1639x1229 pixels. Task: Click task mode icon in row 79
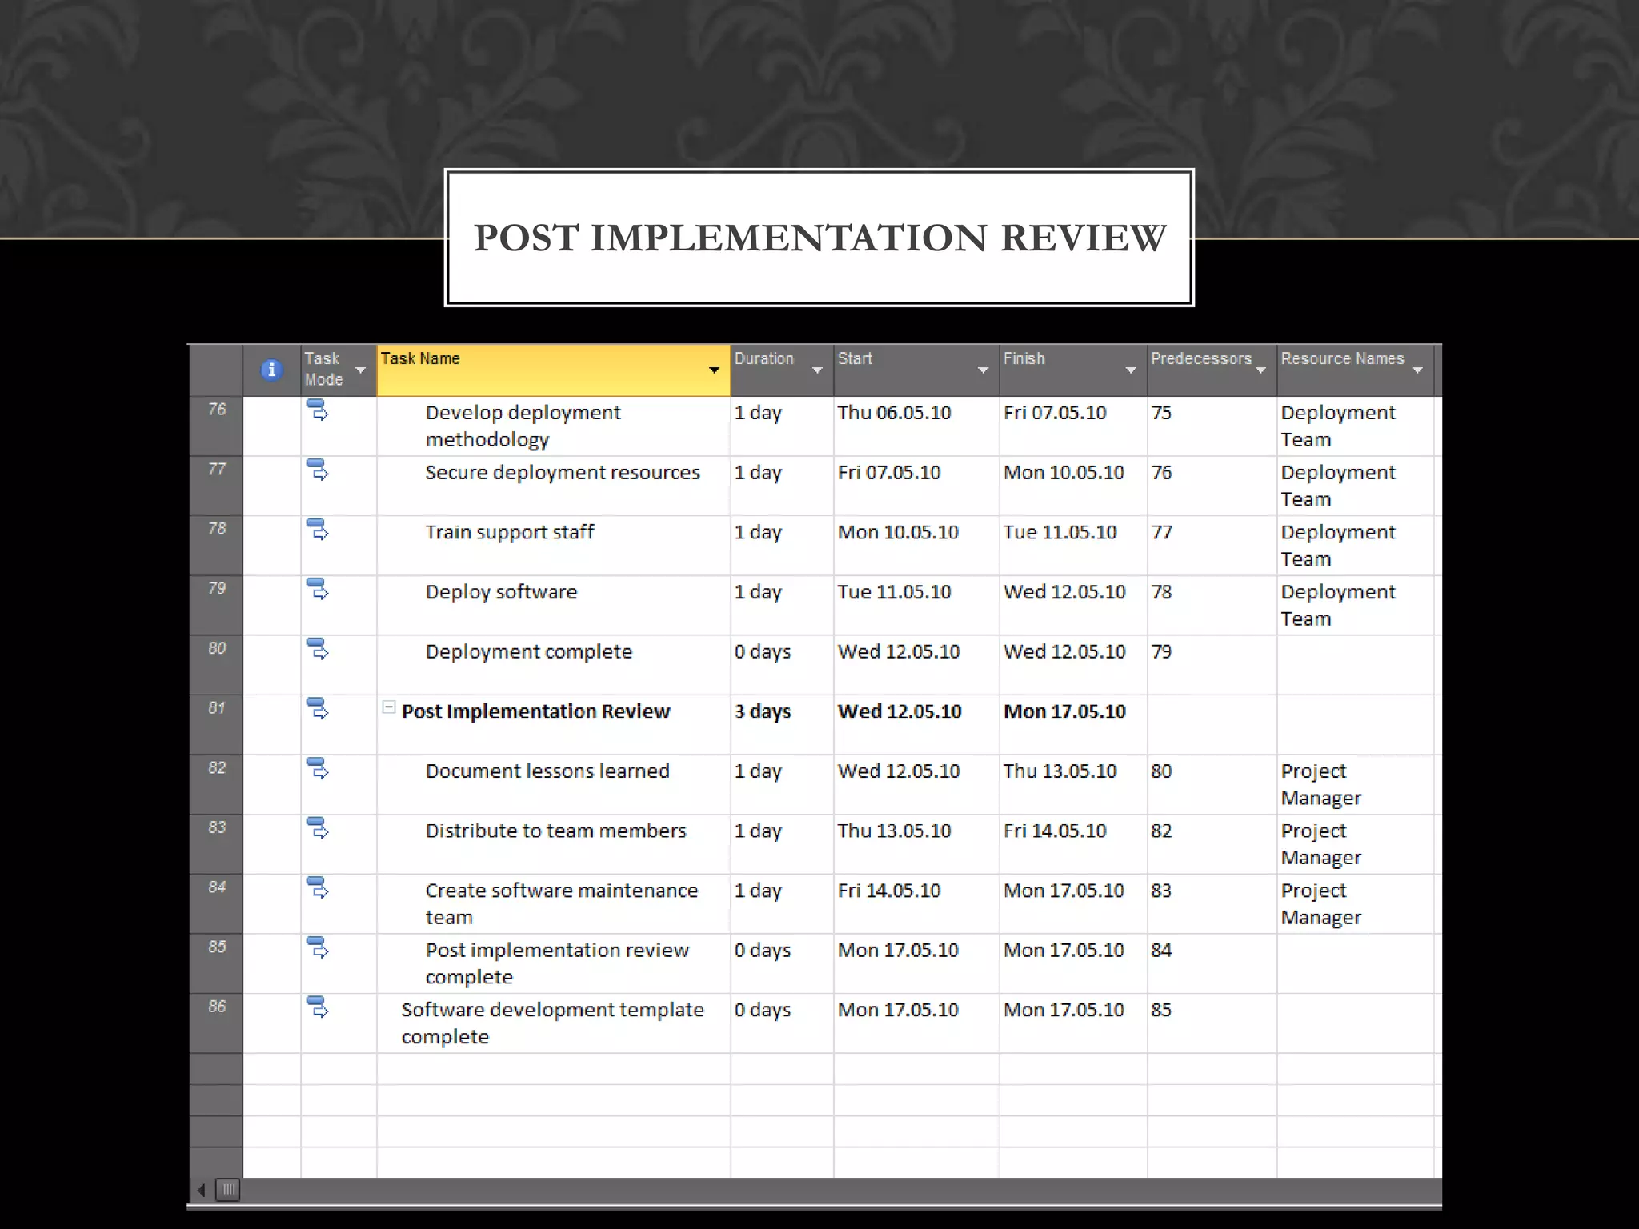click(x=318, y=590)
